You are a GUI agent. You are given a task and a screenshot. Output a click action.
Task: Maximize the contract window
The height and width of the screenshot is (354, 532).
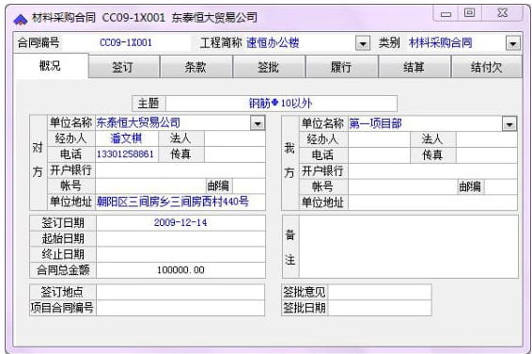click(470, 13)
